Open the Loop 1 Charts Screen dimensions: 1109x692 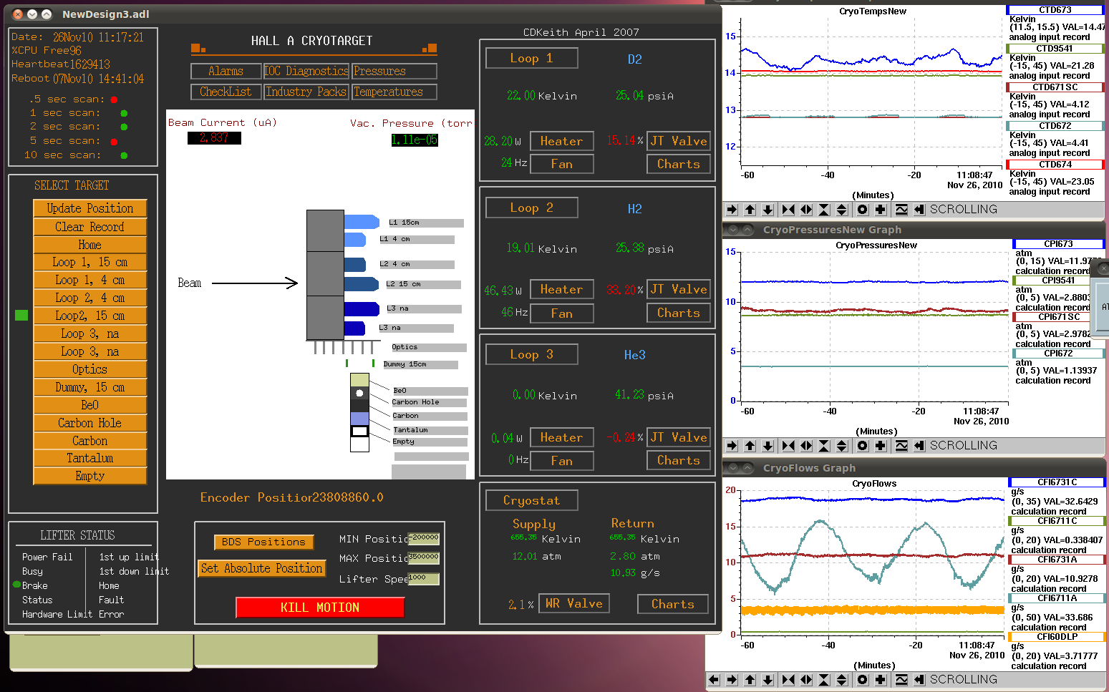[x=679, y=165]
